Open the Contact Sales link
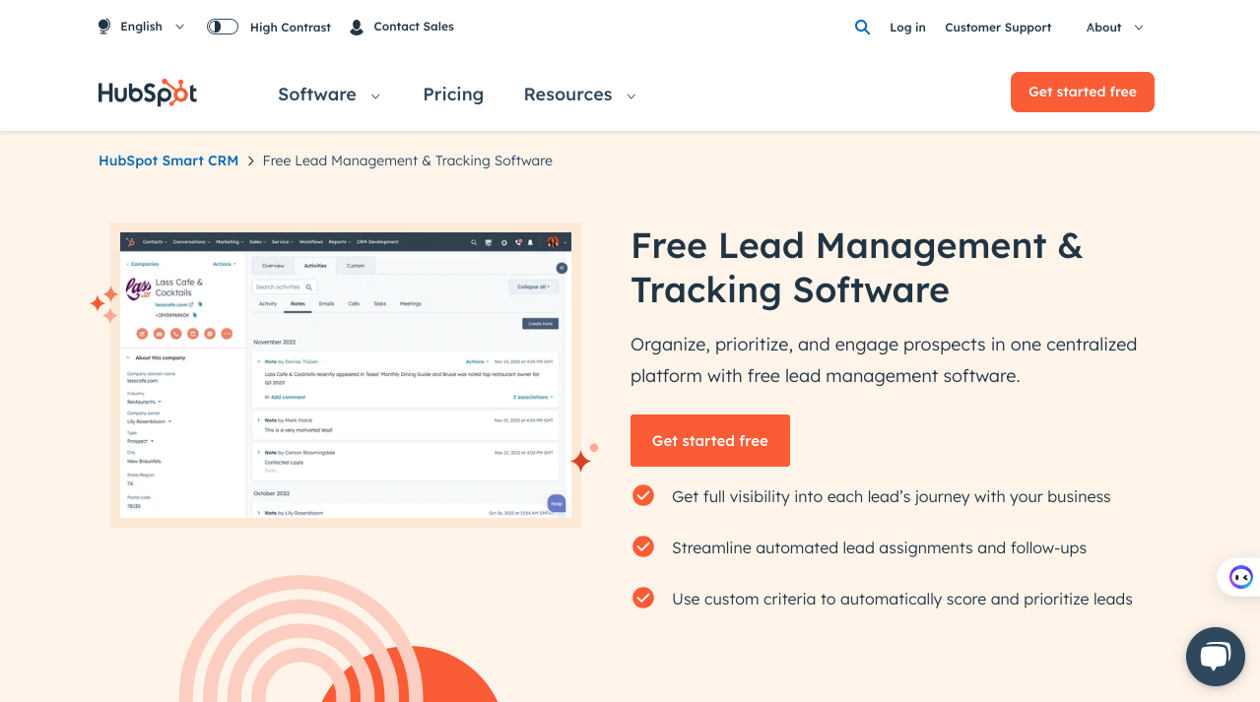 414,27
